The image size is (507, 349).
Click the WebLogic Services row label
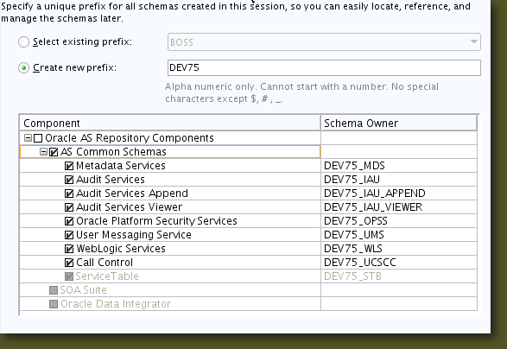[121, 249]
